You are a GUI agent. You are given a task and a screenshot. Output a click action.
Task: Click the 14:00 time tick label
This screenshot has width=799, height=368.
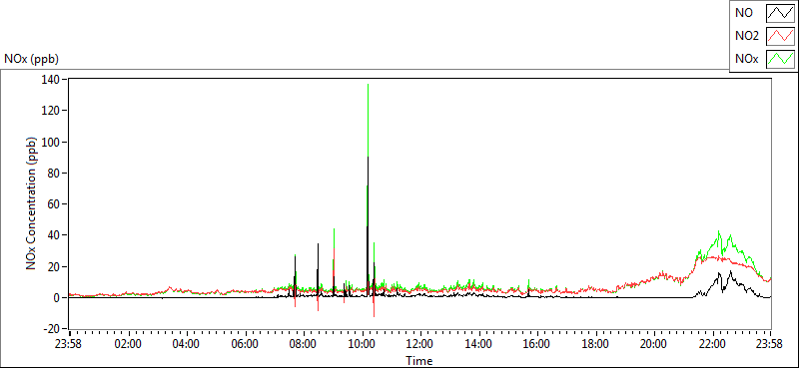[x=479, y=344]
